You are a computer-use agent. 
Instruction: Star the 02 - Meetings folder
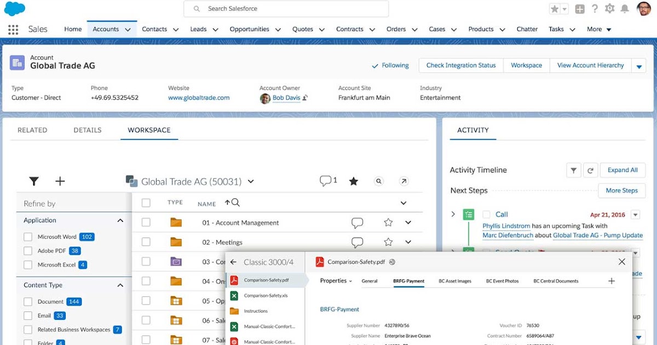click(388, 242)
